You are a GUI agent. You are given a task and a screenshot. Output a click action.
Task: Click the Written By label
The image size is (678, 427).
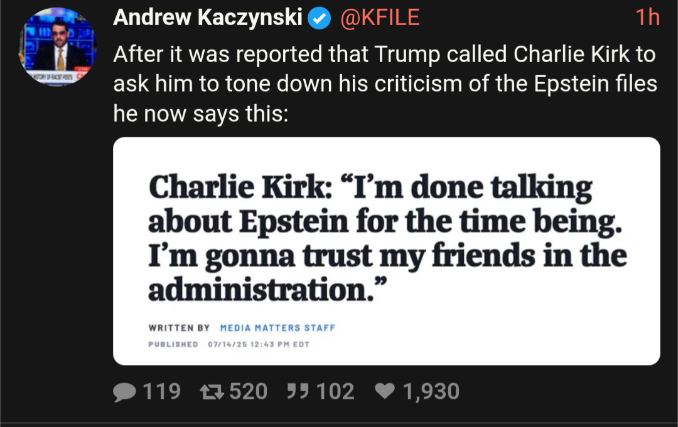coord(179,328)
